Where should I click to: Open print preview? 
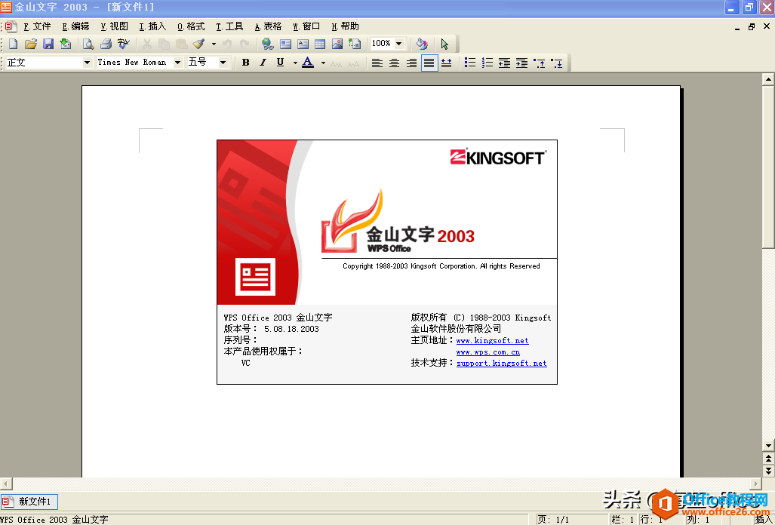(x=88, y=44)
